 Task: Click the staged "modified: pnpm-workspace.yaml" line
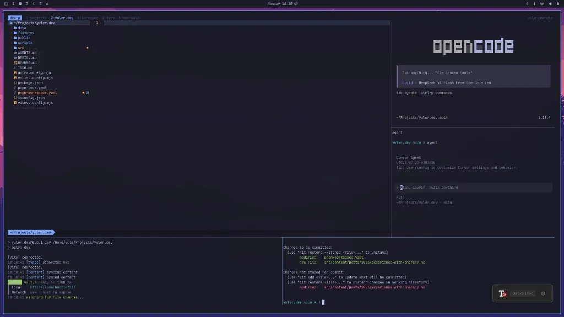[331, 258]
